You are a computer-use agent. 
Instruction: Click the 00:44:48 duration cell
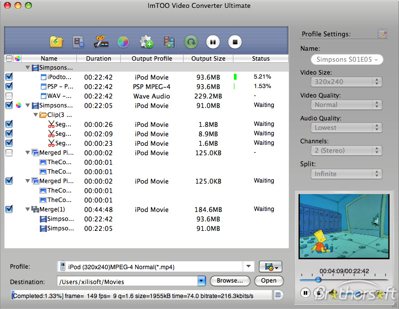click(98, 209)
